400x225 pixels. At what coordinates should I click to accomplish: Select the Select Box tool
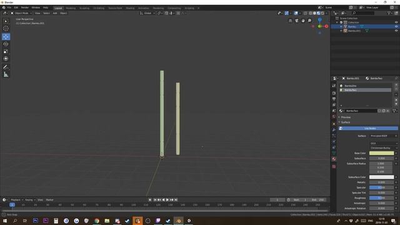coord(6,21)
